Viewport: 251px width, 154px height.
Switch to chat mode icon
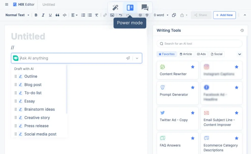[145, 7]
